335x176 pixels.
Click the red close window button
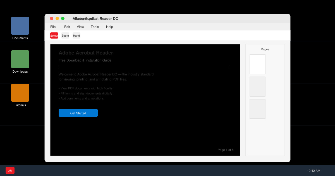[x=52, y=18]
